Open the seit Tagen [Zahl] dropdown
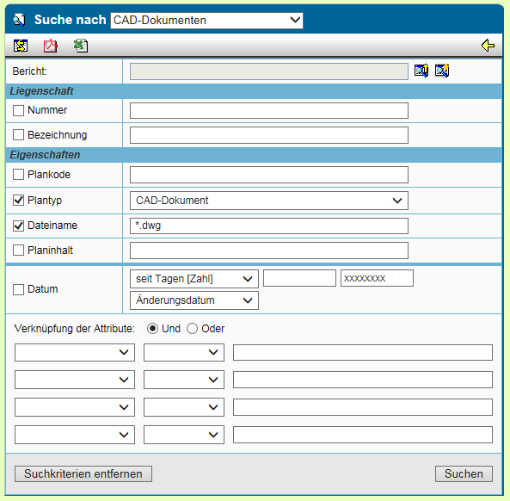Viewport: 510px width, 501px height. pos(194,279)
